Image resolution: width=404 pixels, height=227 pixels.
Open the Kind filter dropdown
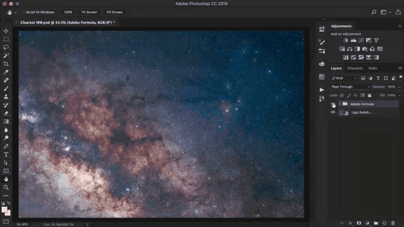coord(344,78)
